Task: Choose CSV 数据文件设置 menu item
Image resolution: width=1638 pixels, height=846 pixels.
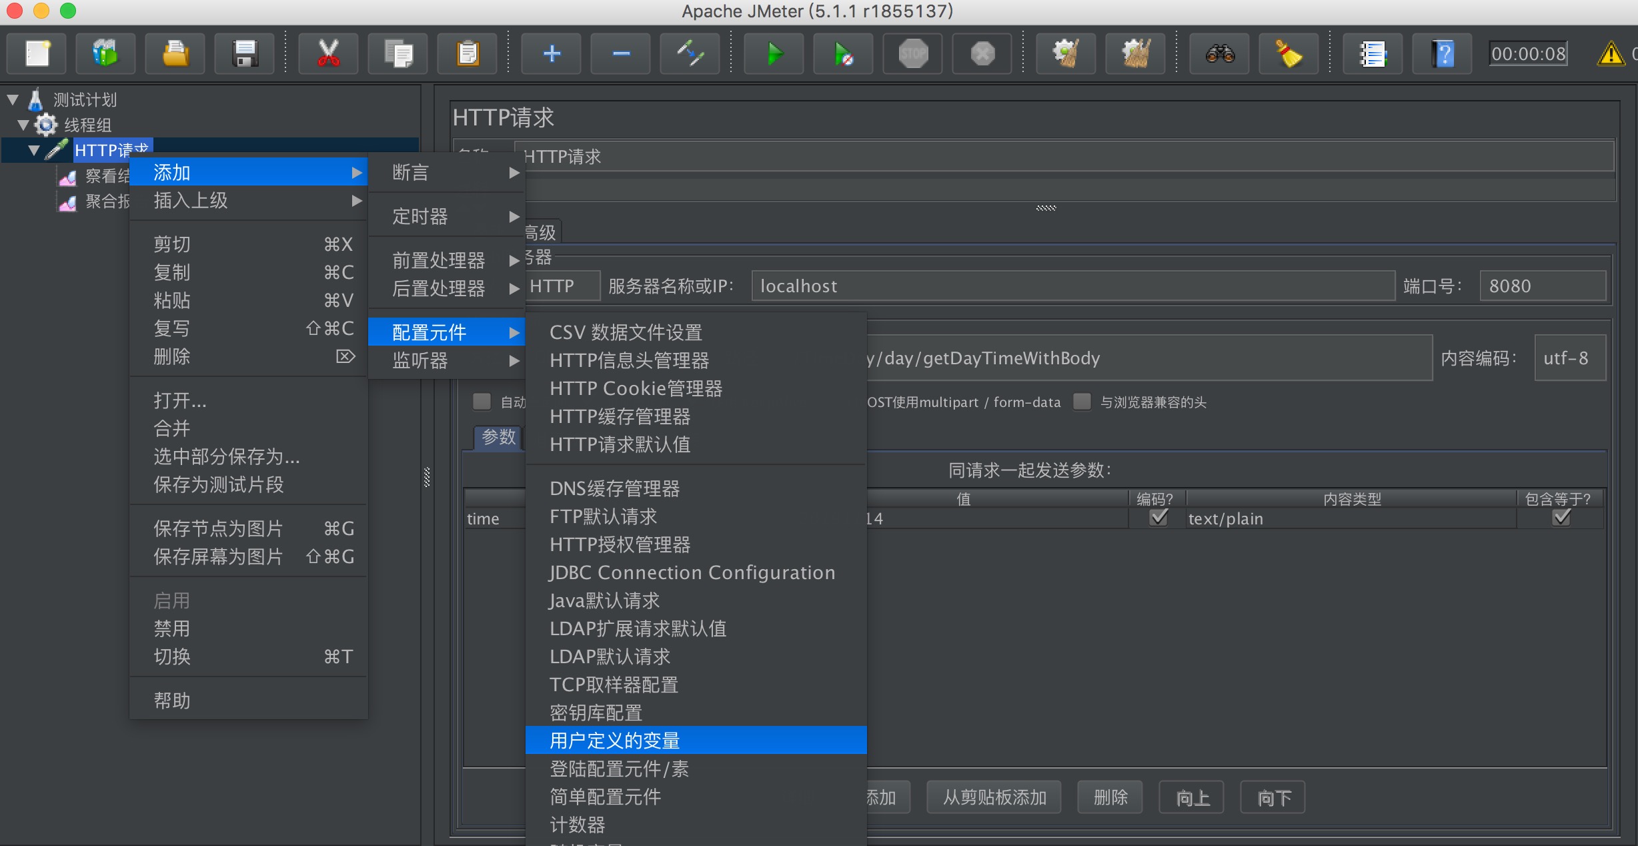Action: 696,332
